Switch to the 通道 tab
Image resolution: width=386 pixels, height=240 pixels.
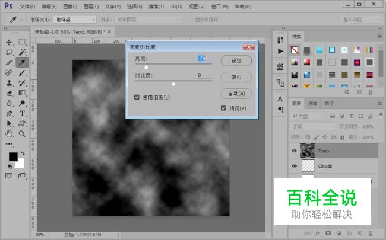pos(312,104)
